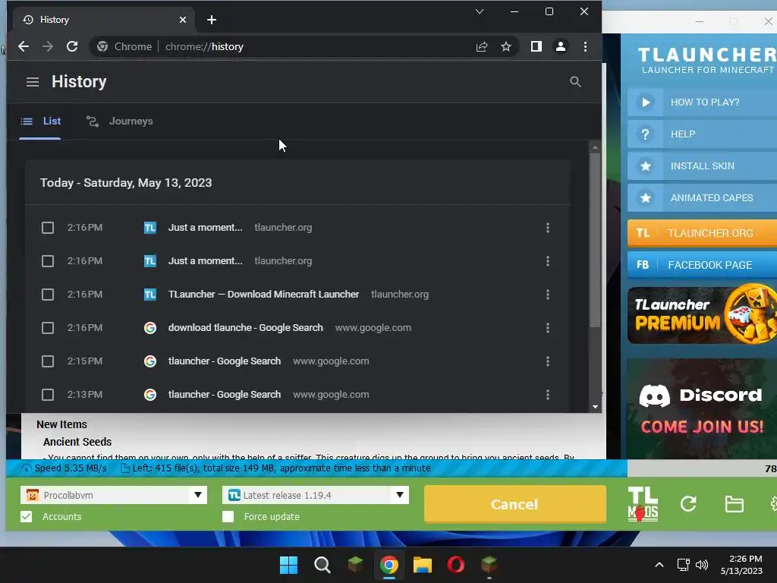Click the TLauncher refresh icon

tap(688, 504)
